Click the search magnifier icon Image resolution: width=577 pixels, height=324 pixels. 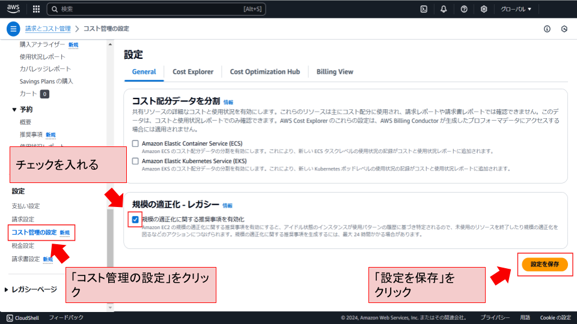click(x=55, y=9)
